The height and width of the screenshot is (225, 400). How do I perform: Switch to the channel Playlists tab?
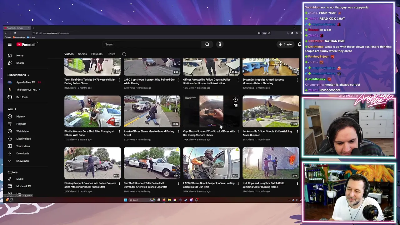point(97,54)
